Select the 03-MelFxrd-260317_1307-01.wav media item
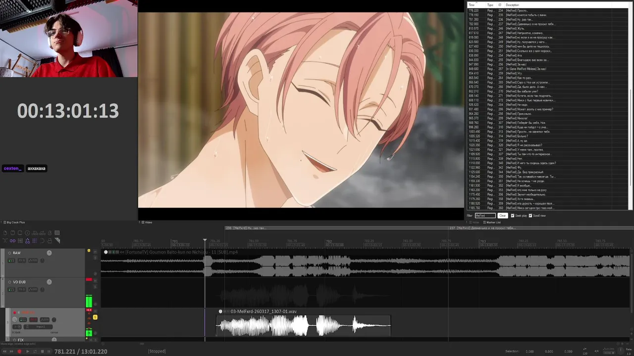 click(303, 326)
